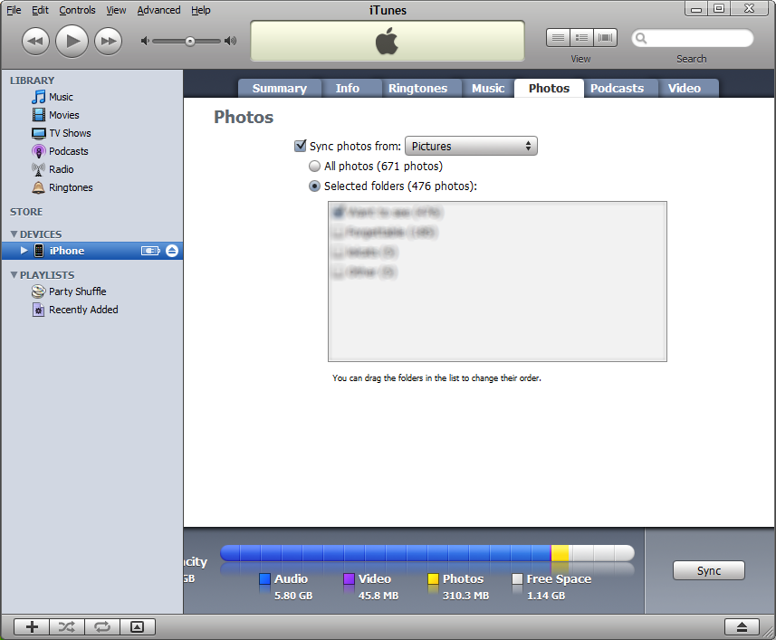
Task: Open the Help menu
Action: (x=201, y=10)
